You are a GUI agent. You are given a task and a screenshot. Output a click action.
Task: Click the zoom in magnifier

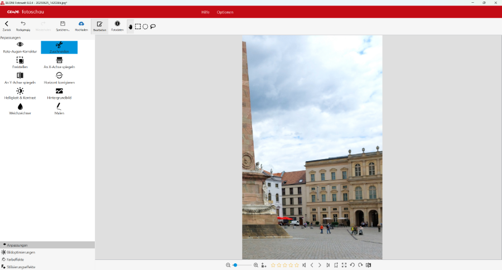(256, 265)
